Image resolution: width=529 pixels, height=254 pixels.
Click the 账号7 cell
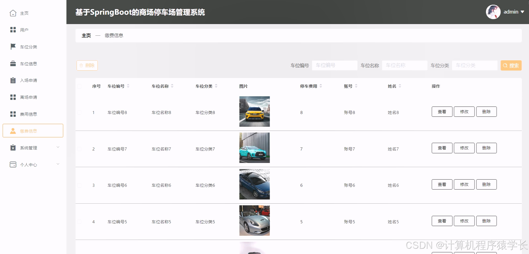pos(349,149)
